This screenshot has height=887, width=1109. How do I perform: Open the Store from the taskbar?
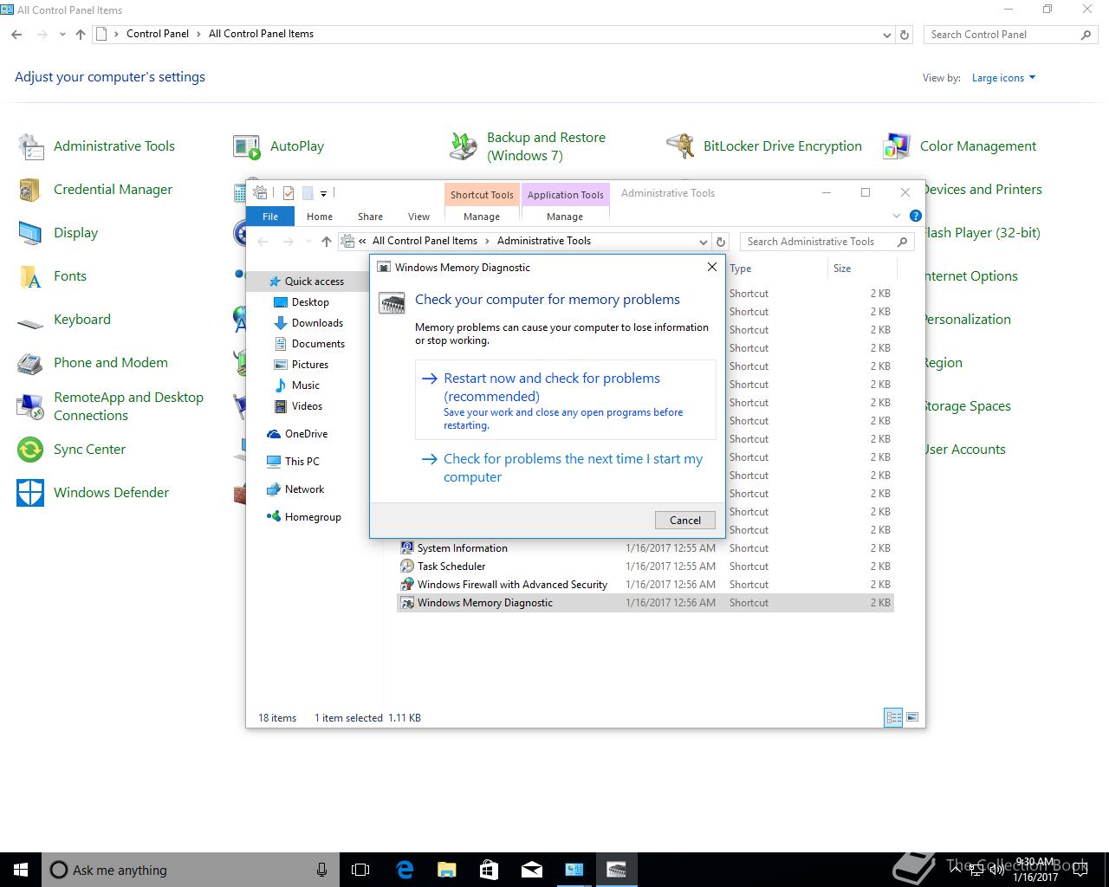[x=489, y=870]
